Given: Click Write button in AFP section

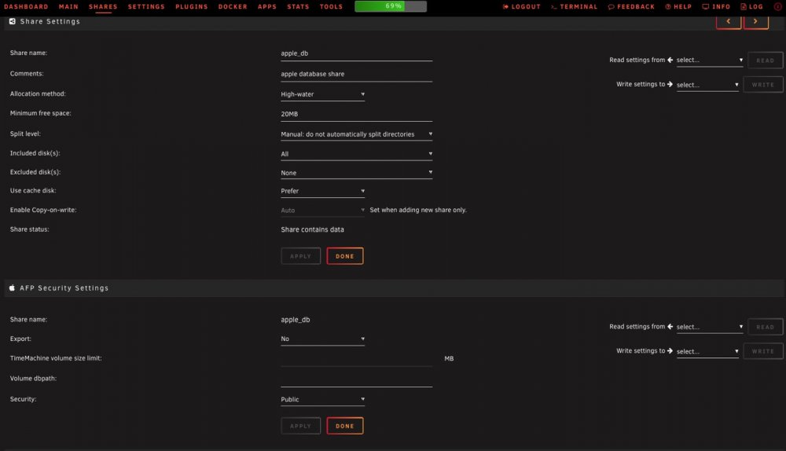Looking at the screenshot, I should 763,351.
